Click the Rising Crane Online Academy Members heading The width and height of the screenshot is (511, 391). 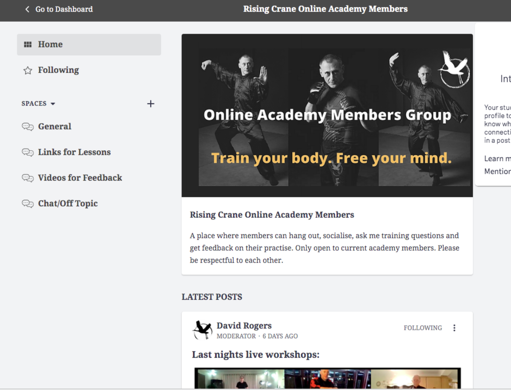point(272,215)
